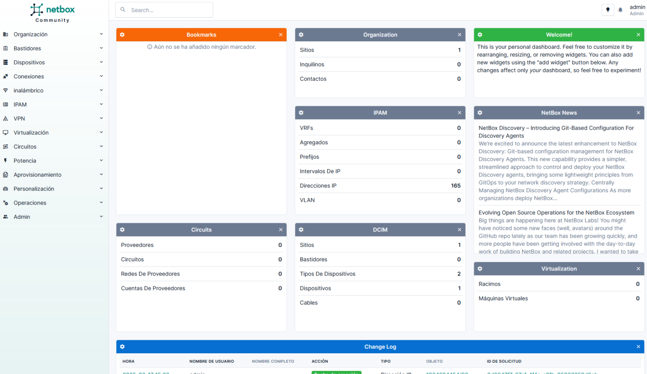Viewport: 647px width, 374px height.
Task: Open Tipos De Dispositivos in DCIM widget
Action: click(327, 274)
